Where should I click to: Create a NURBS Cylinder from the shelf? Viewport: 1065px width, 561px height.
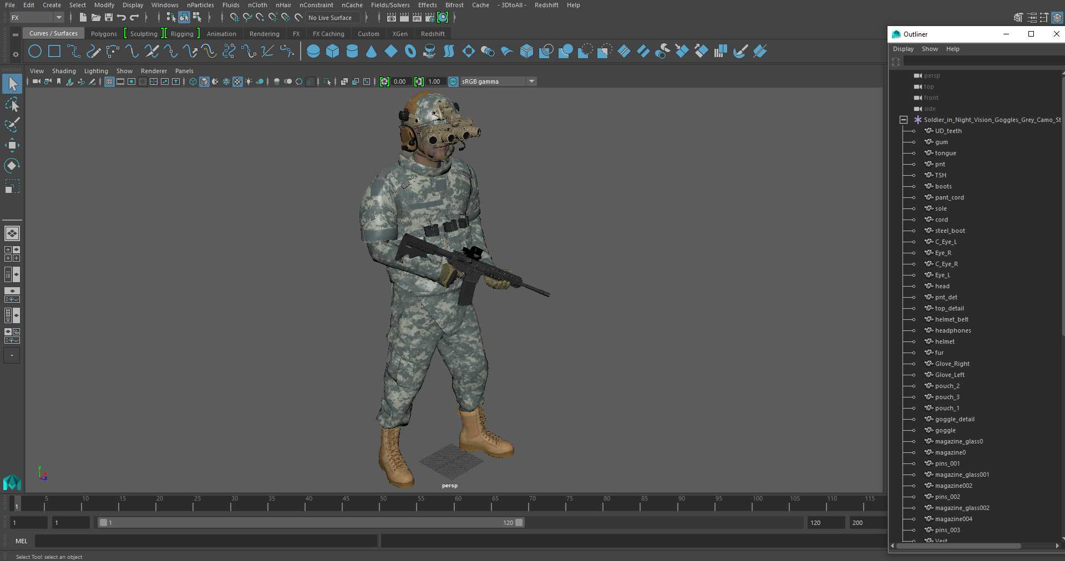tap(352, 52)
